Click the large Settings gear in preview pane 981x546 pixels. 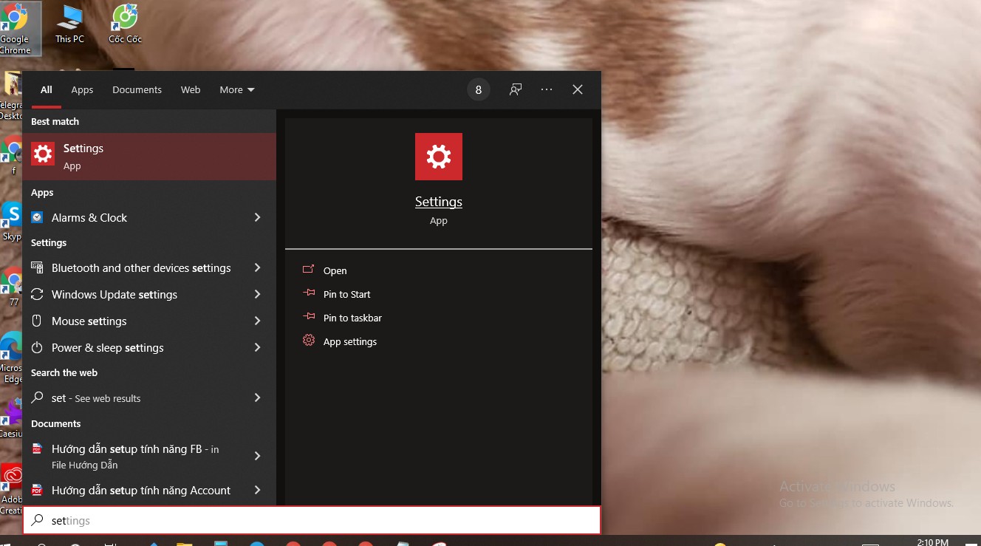[x=439, y=157]
